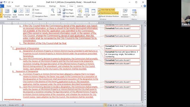Click the zoom out minus button

point(125,105)
